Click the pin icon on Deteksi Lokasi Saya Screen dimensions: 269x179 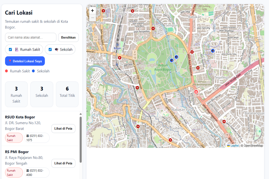[x=10, y=61]
